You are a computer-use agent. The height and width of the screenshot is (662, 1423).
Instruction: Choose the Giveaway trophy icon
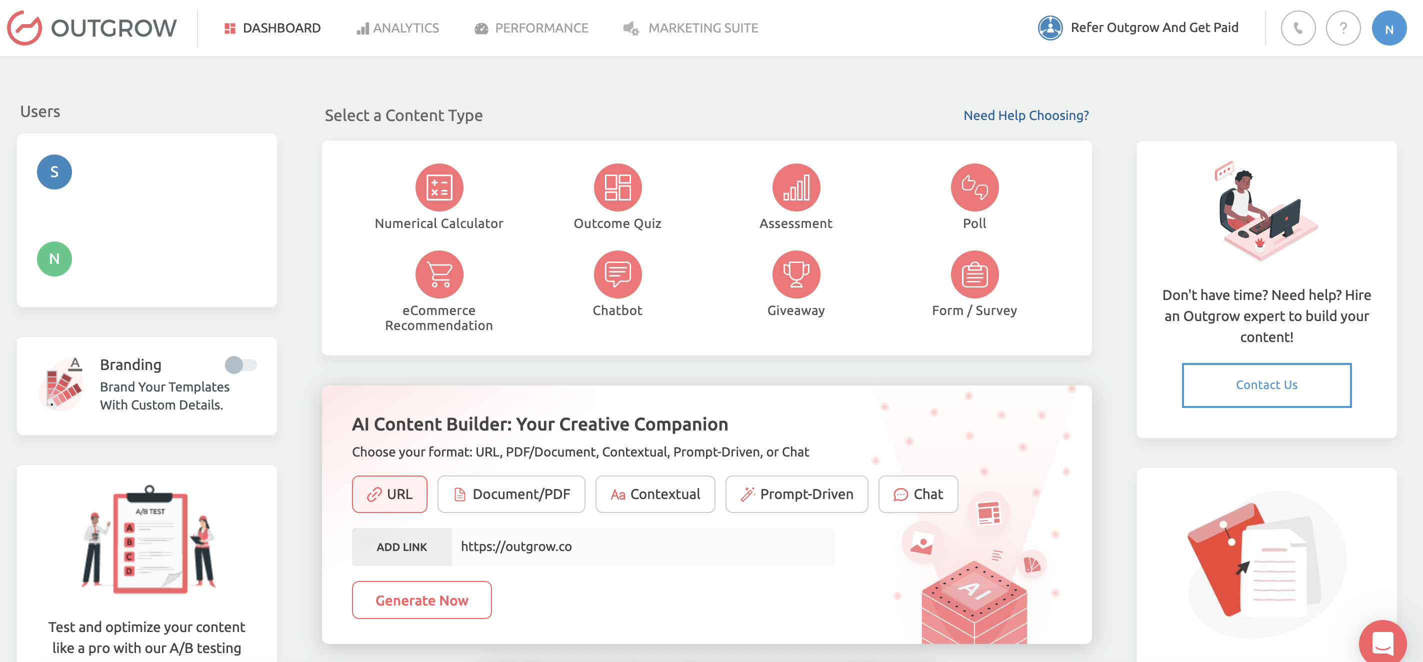(x=796, y=273)
